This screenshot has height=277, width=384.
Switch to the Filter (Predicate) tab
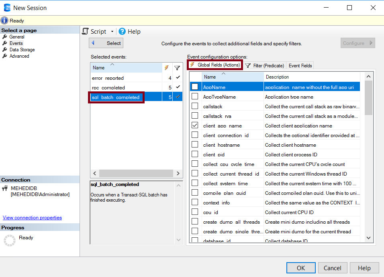[265, 66]
